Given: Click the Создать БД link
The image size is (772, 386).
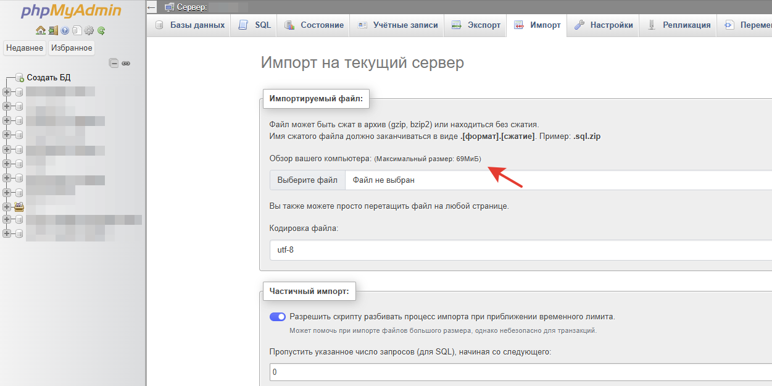Looking at the screenshot, I should 48,78.
